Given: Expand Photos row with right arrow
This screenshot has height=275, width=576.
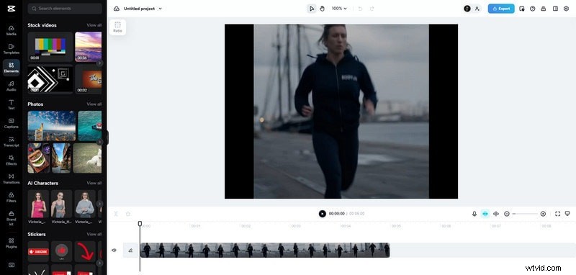Looking at the screenshot, I should pyautogui.click(x=99, y=142).
